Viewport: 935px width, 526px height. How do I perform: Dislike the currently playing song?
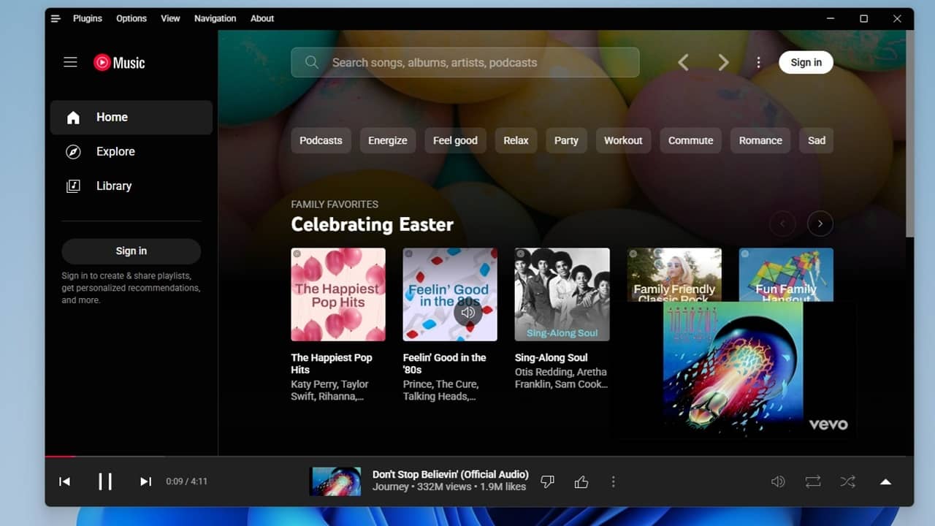coord(547,481)
